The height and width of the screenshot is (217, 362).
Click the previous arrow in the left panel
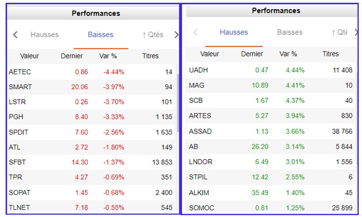click(15, 35)
